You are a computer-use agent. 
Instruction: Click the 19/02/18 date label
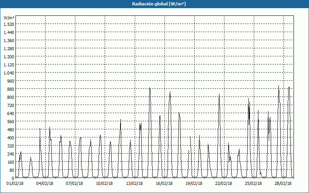pos(194,184)
